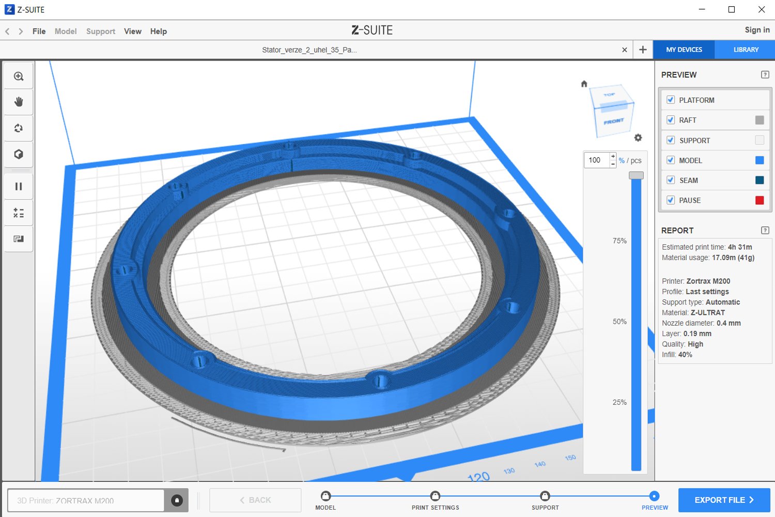Add a new tab with plus

[643, 50]
